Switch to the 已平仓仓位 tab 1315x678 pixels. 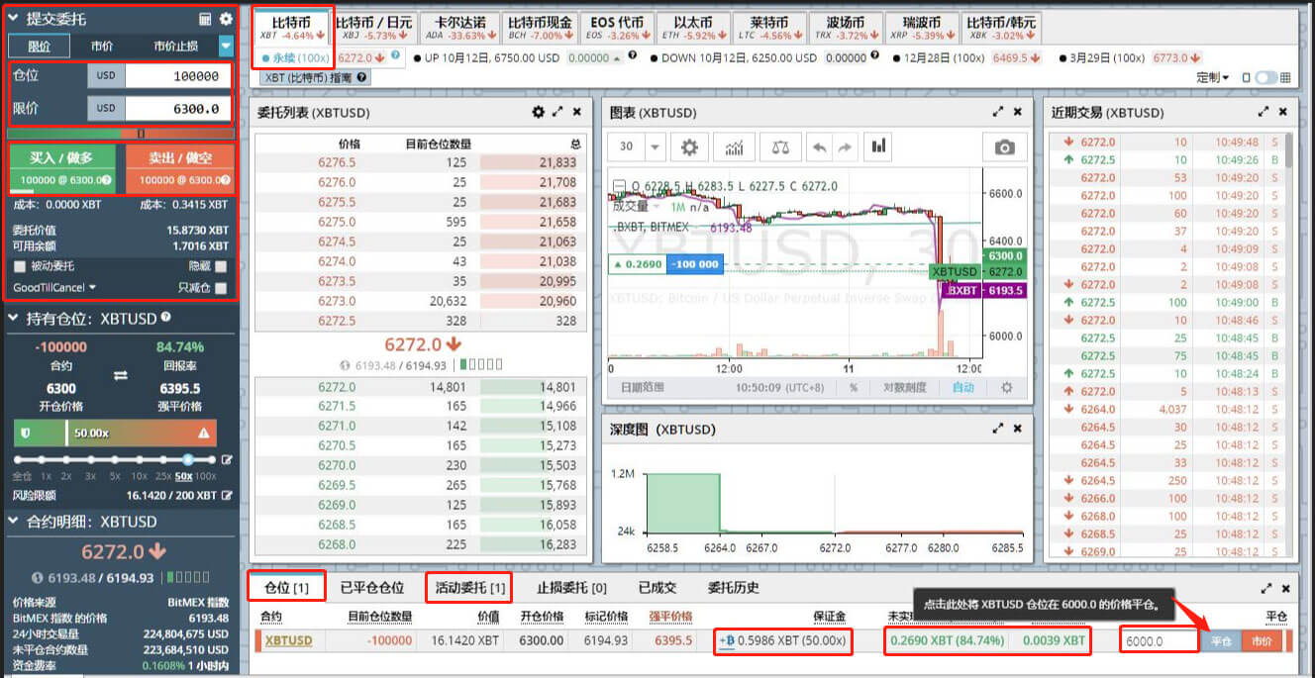coord(372,588)
